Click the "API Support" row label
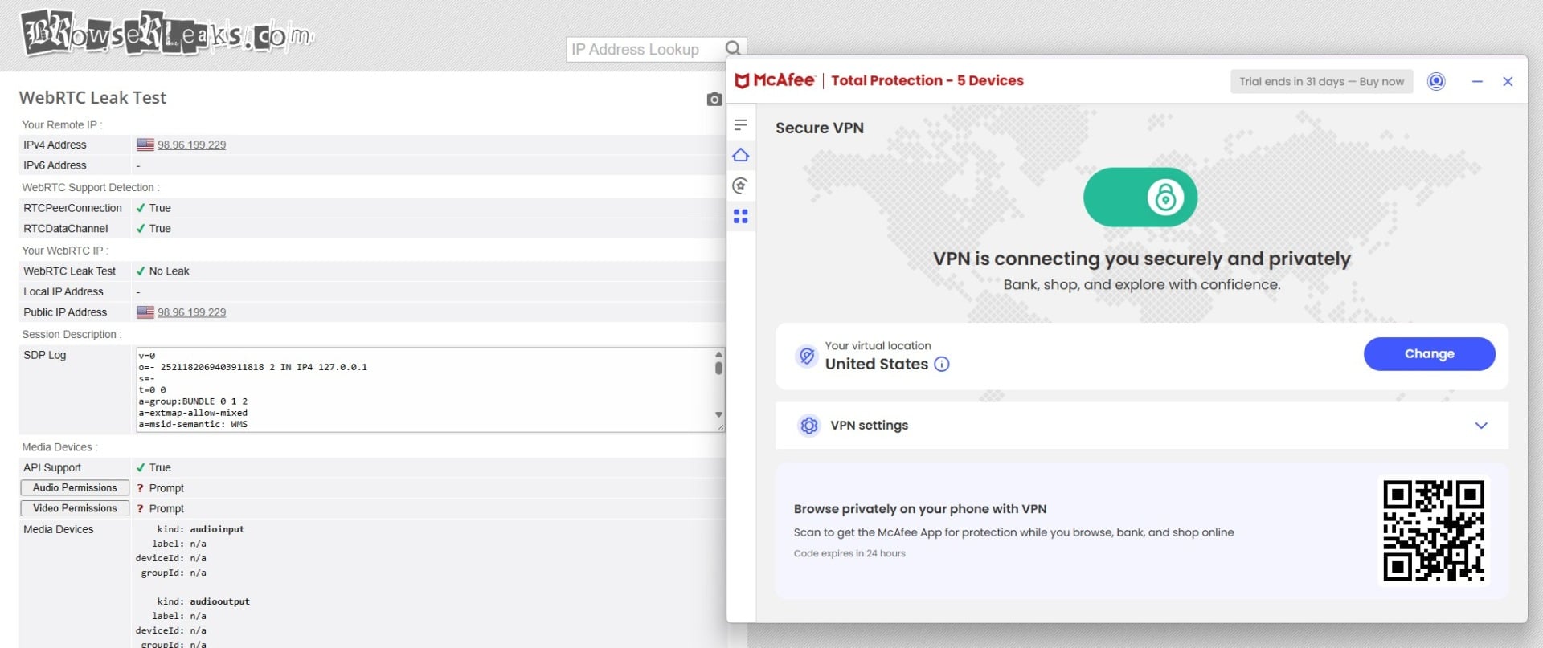Image resolution: width=1543 pixels, height=648 pixels. click(52, 467)
